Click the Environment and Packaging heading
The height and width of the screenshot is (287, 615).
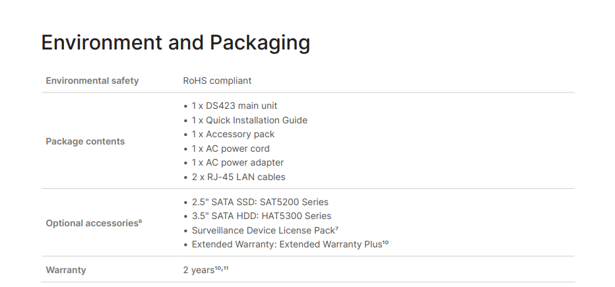[x=176, y=43]
